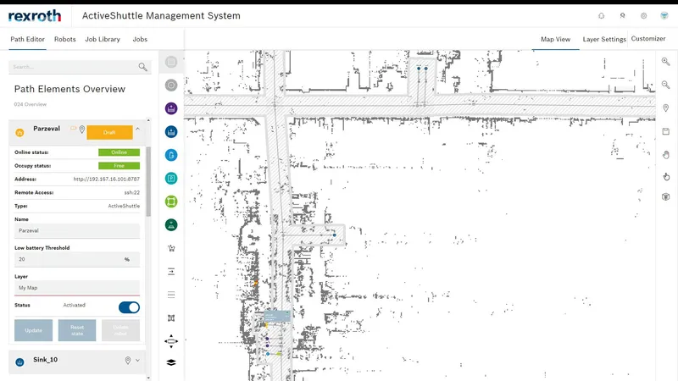Screen dimensions: 678x381
Task: Zoom in on the map
Action: click(666, 62)
